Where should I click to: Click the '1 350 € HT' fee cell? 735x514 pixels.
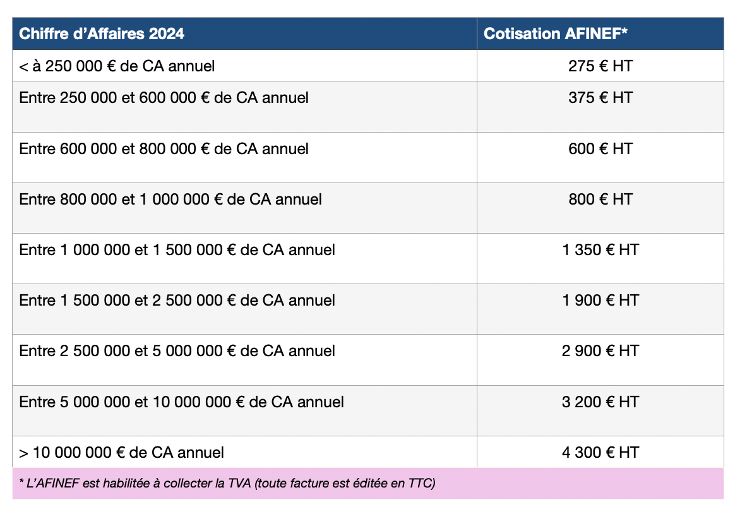click(600, 250)
